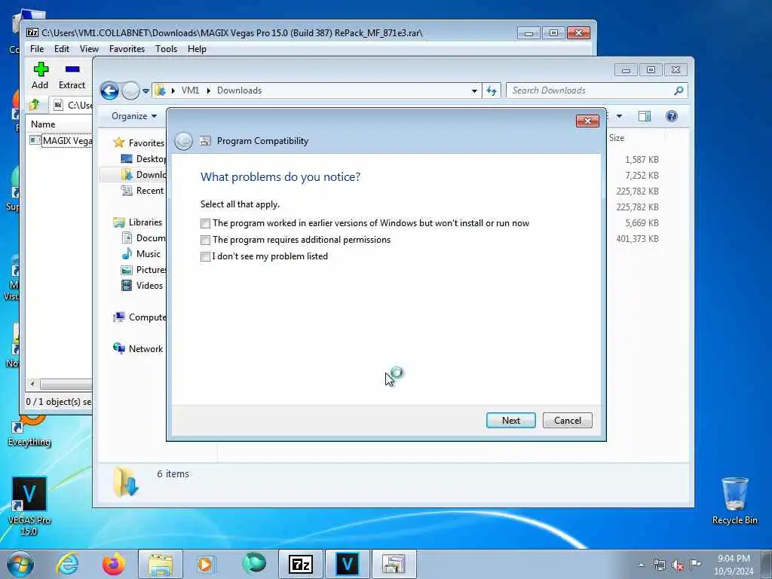Screen dimensions: 772x579
Task: Select Network in navigation pane
Action: click(139, 349)
